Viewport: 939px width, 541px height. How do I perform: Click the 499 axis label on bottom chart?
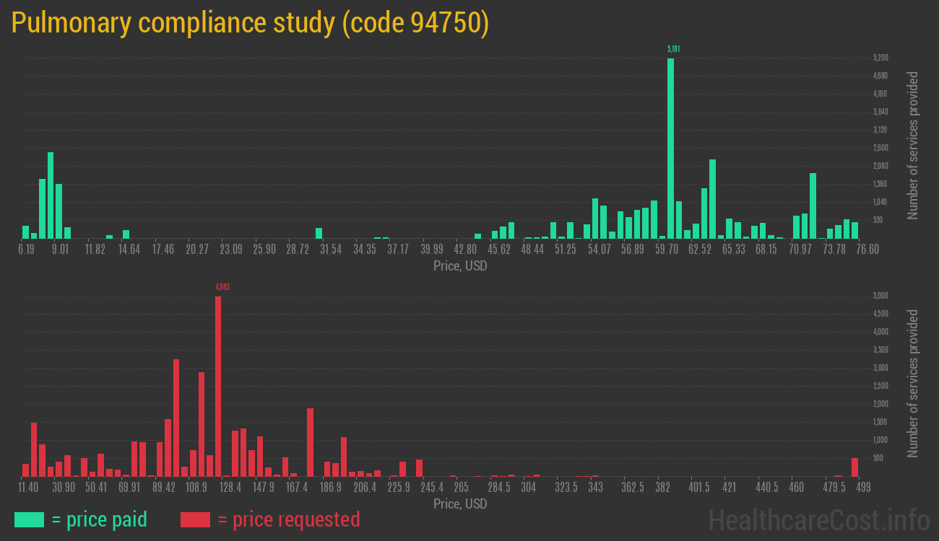pos(862,488)
